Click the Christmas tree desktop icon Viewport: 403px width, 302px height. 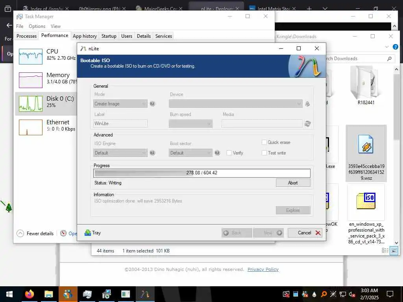(9, 208)
